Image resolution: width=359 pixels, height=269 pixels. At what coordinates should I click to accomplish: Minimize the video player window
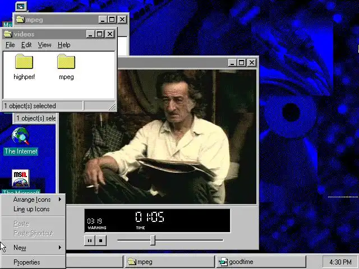tap(232, 63)
